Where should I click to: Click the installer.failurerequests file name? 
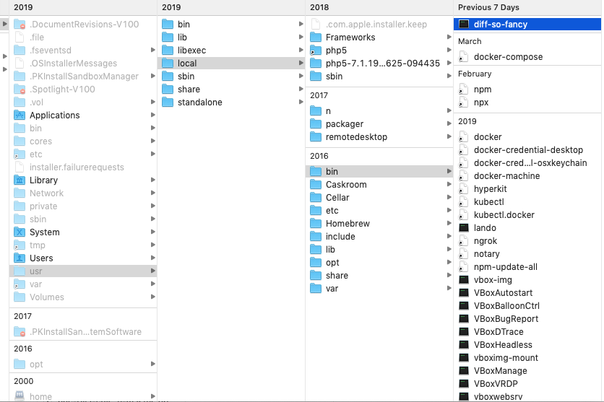[x=77, y=167]
